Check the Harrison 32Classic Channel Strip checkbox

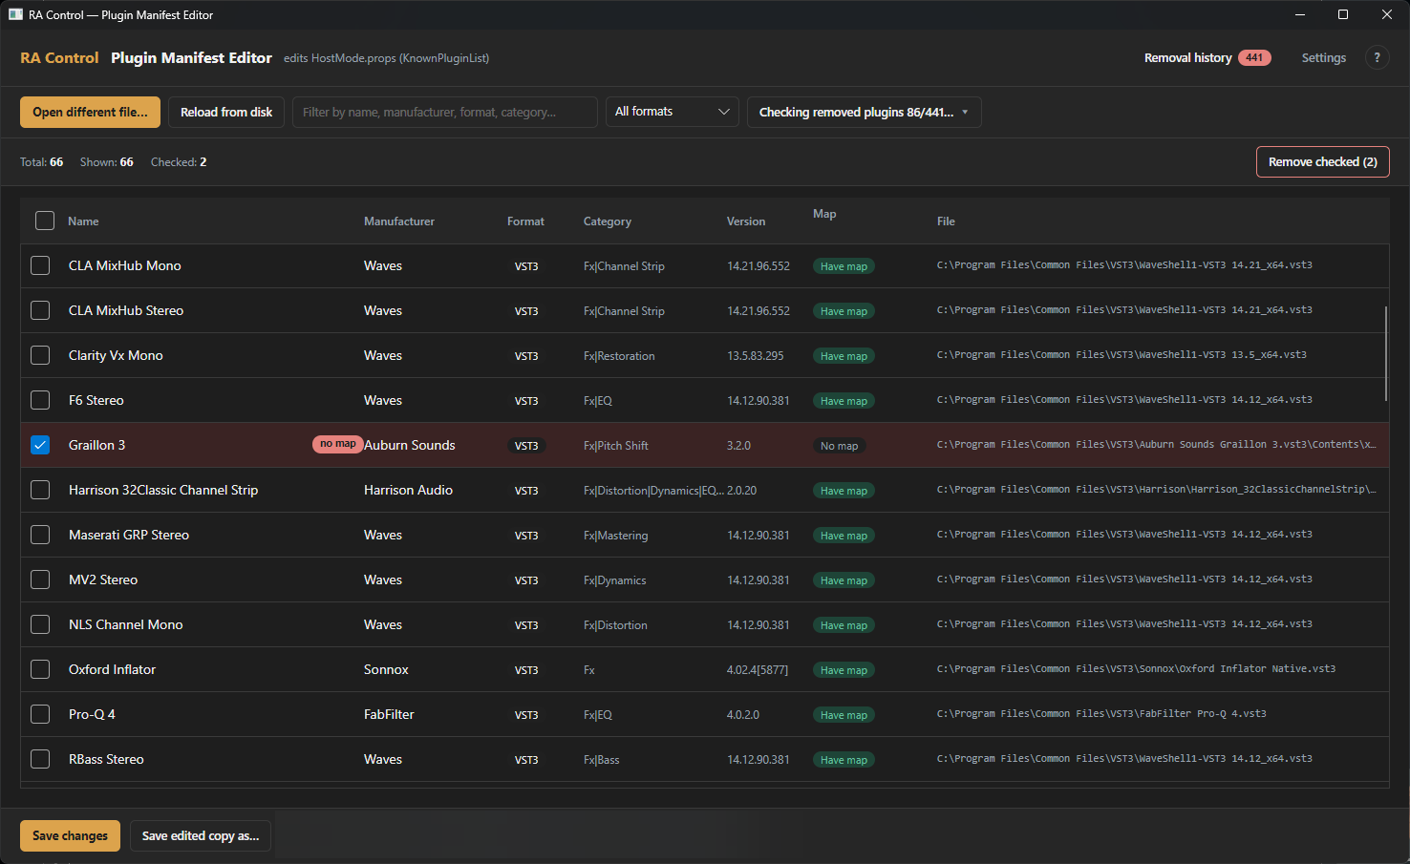40,490
